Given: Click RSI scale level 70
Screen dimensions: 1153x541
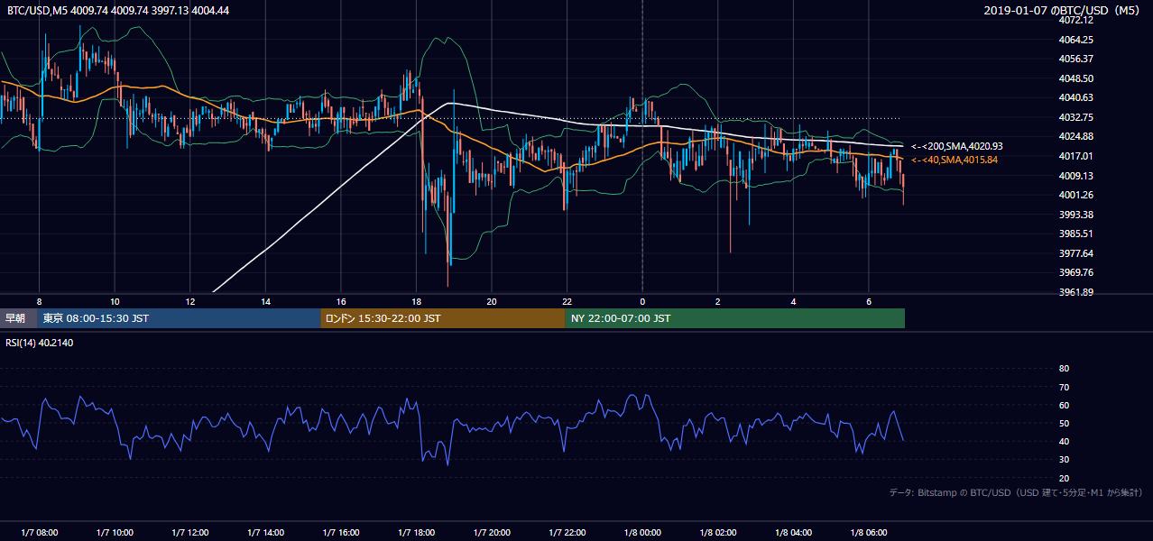Looking at the screenshot, I should [x=1064, y=387].
